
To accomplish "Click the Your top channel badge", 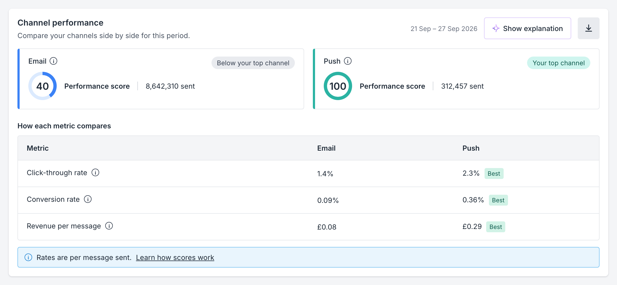I will pyautogui.click(x=558, y=63).
